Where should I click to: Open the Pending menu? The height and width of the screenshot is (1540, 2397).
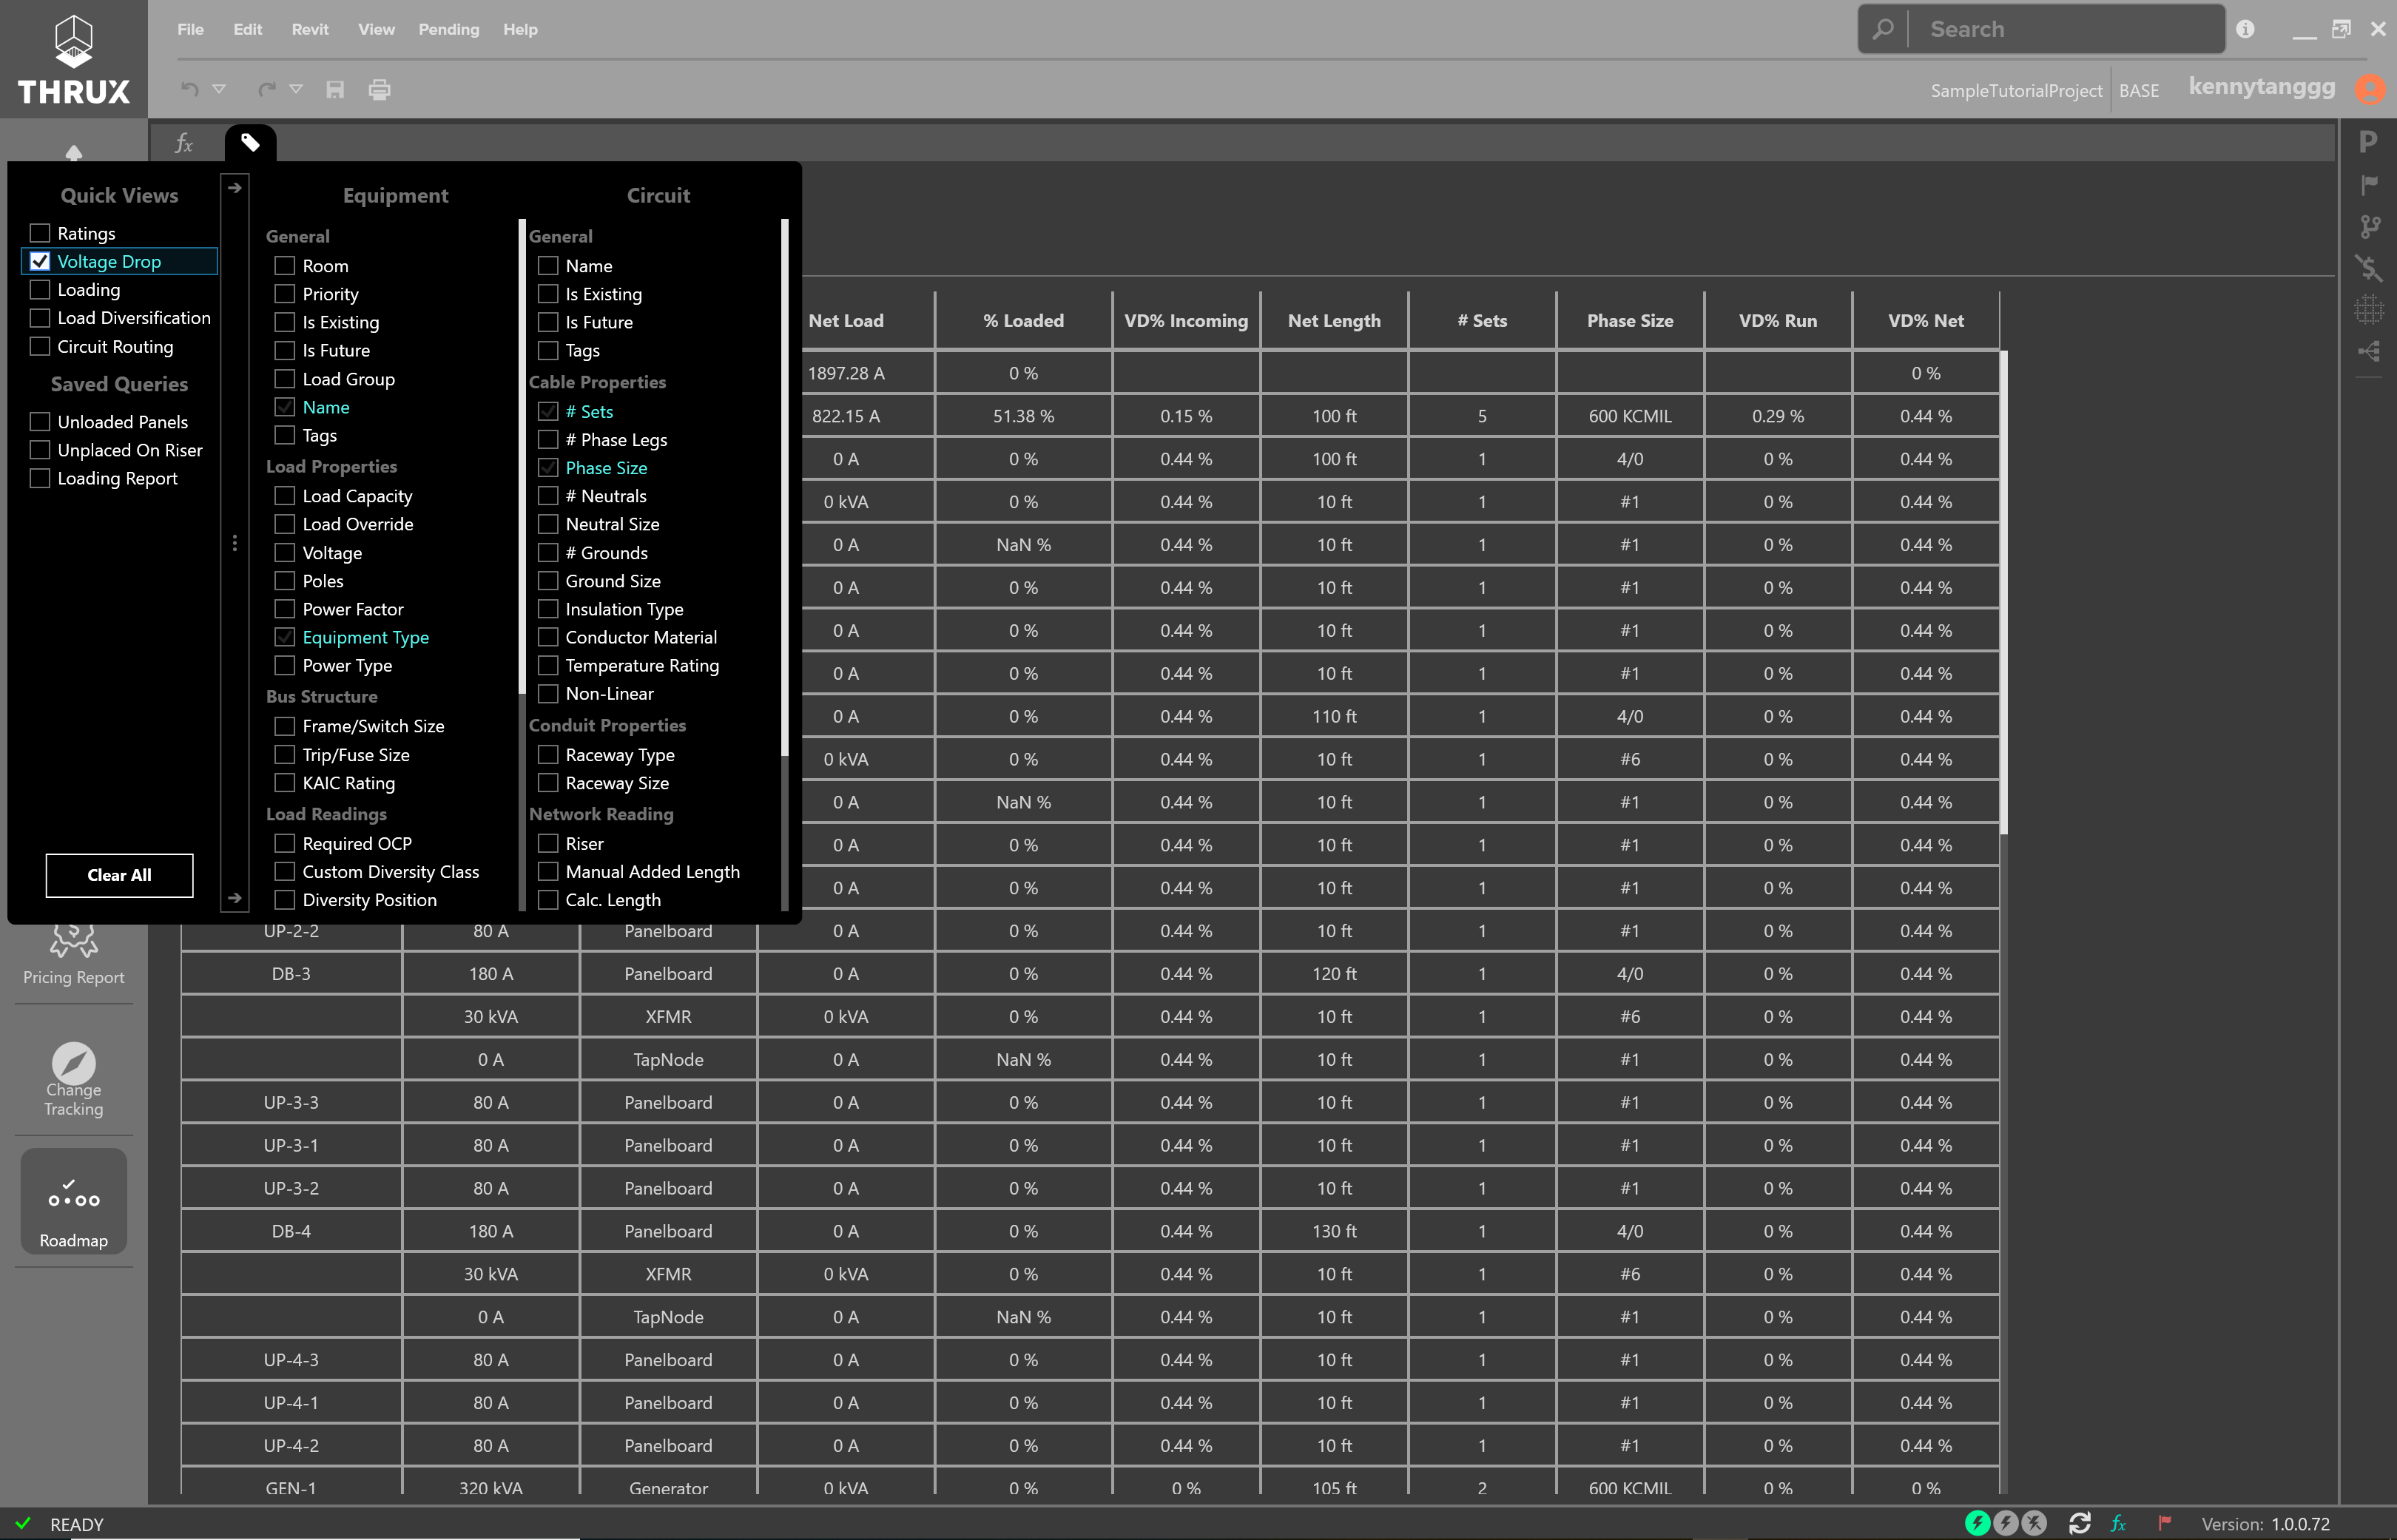point(449,29)
